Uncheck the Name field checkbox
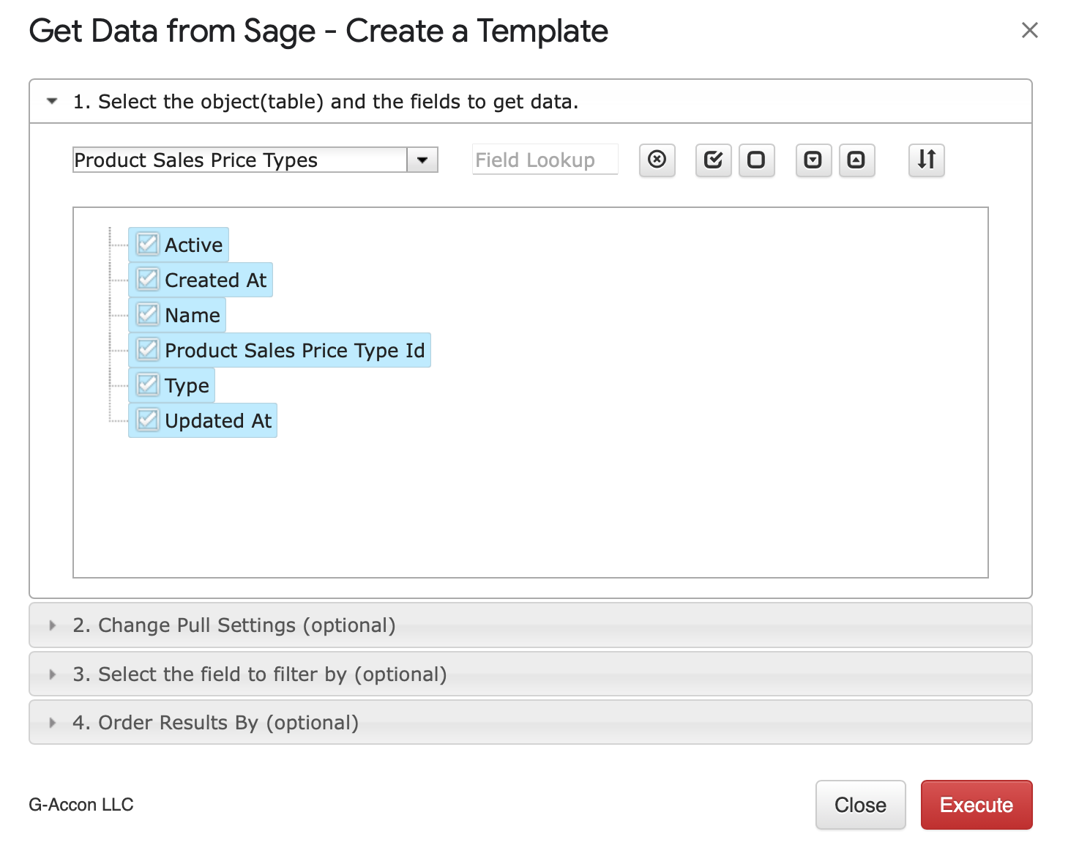Viewport: 1079px width, 848px height. pyautogui.click(x=148, y=314)
